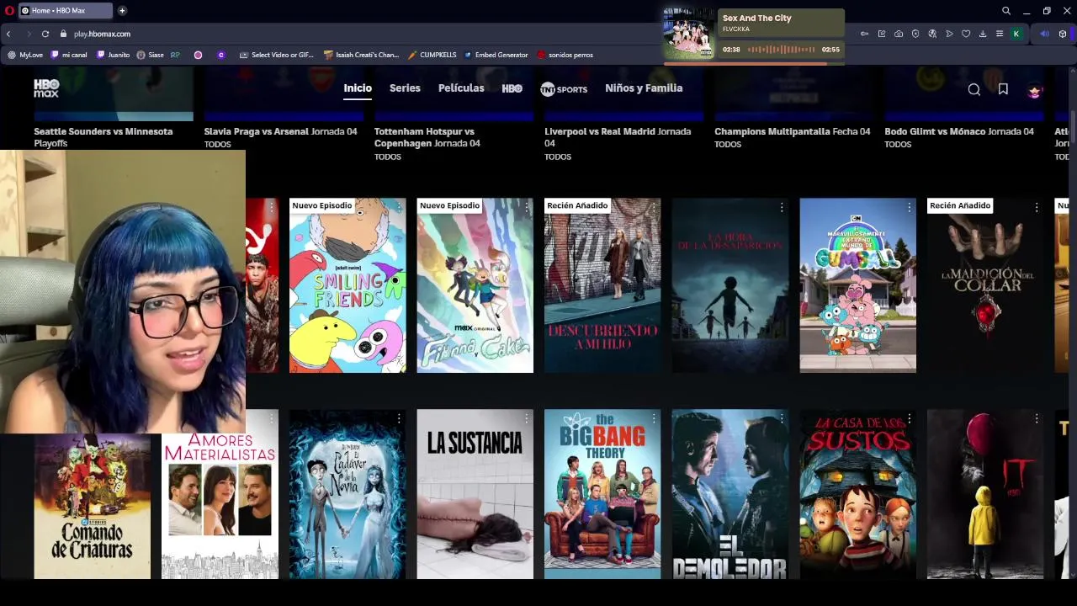Reload the current page
Image resolution: width=1077 pixels, height=606 pixels.
click(x=45, y=34)
